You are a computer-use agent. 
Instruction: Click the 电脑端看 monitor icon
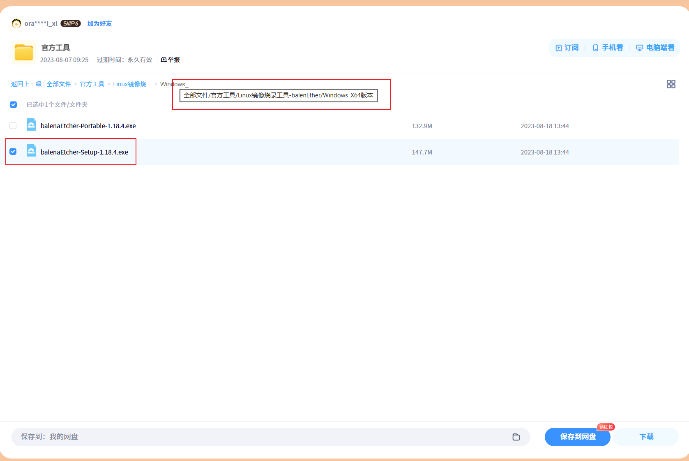(640, 48)
